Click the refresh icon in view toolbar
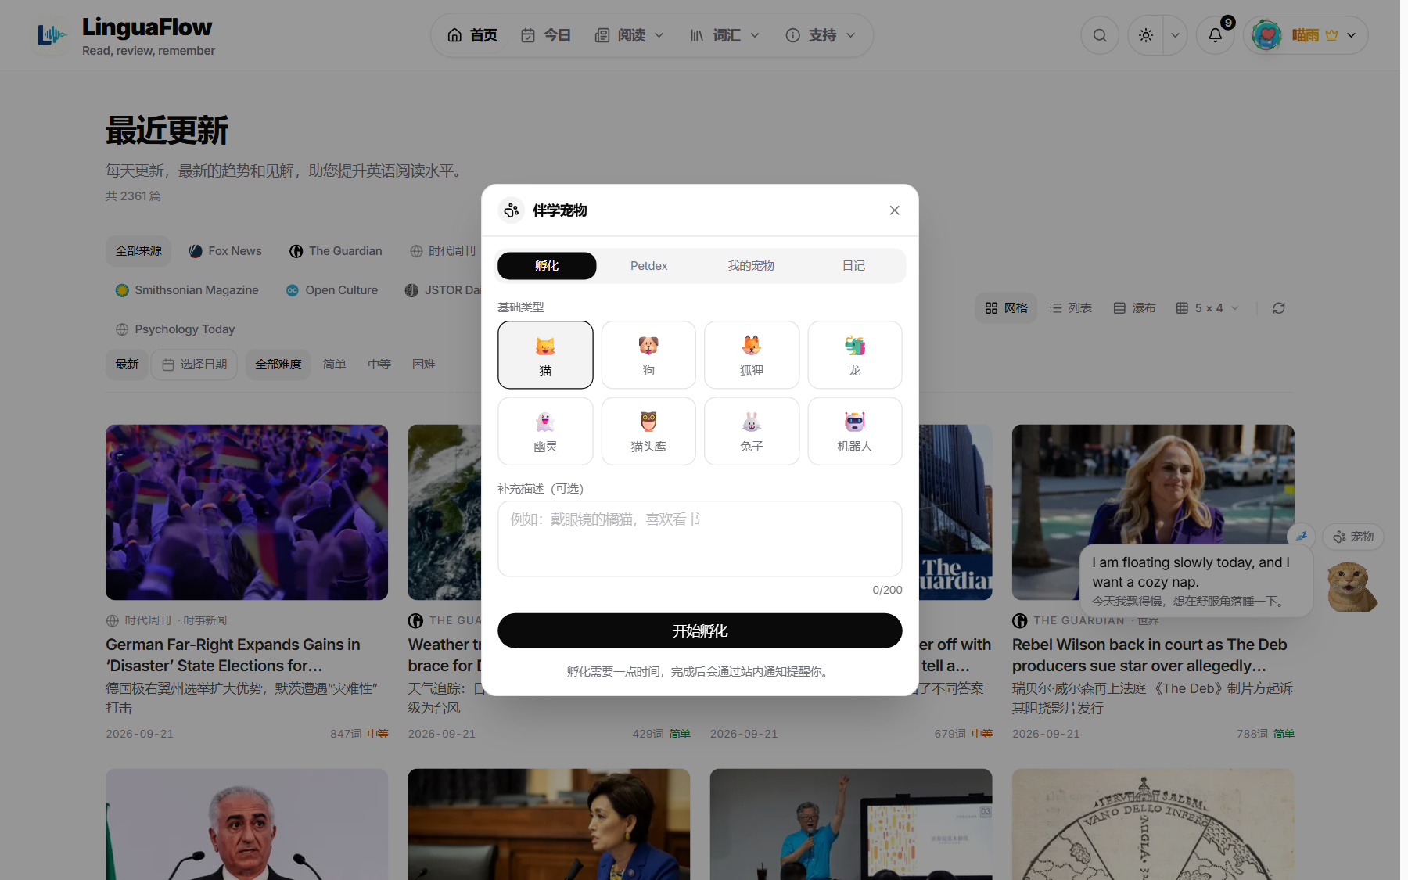The height and width of the screenshot is (880, 1408). tap(1279, 308)
